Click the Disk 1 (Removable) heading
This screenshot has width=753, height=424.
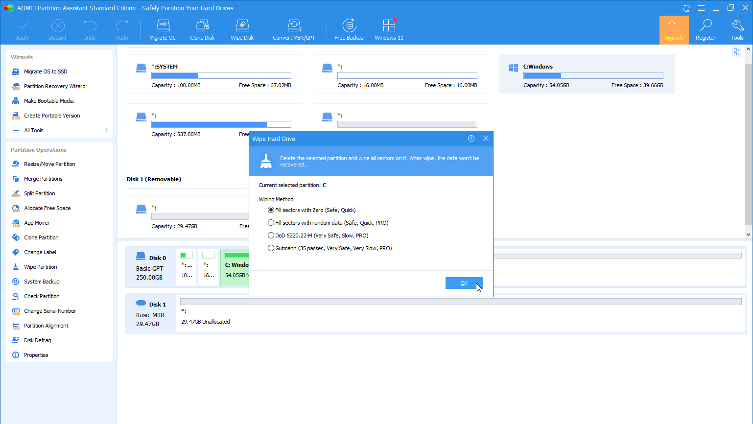point(154,179)
